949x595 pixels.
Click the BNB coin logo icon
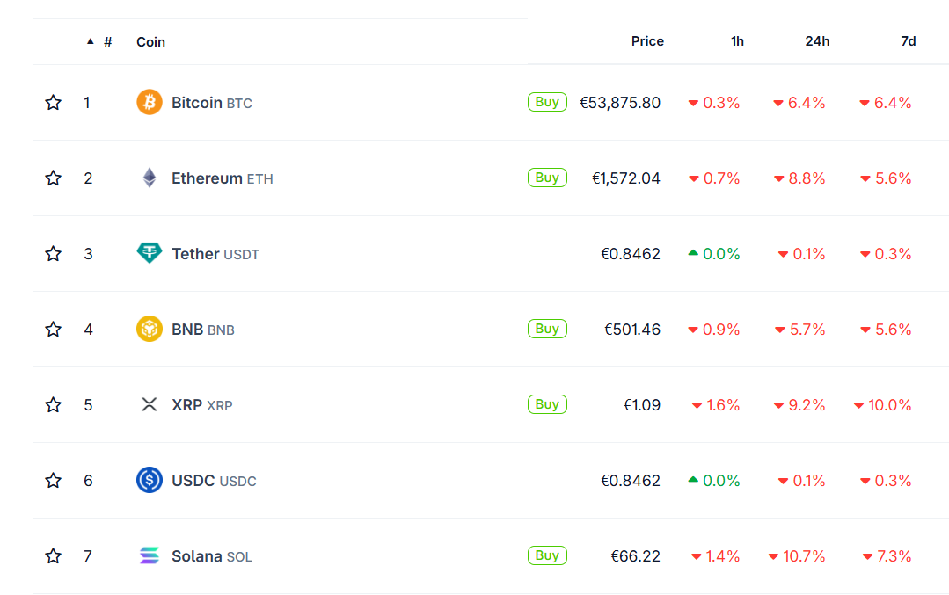pyautogui.click(x=150, y=330)
